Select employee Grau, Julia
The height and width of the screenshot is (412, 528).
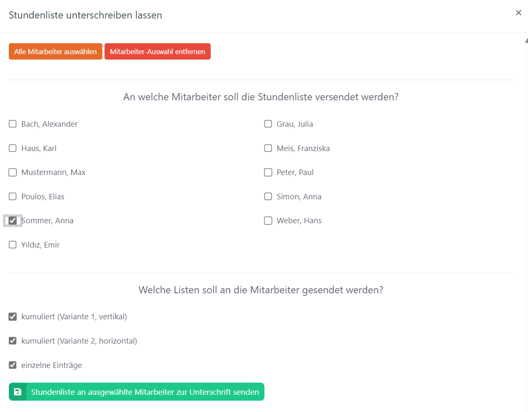click(x=268, y=124)
